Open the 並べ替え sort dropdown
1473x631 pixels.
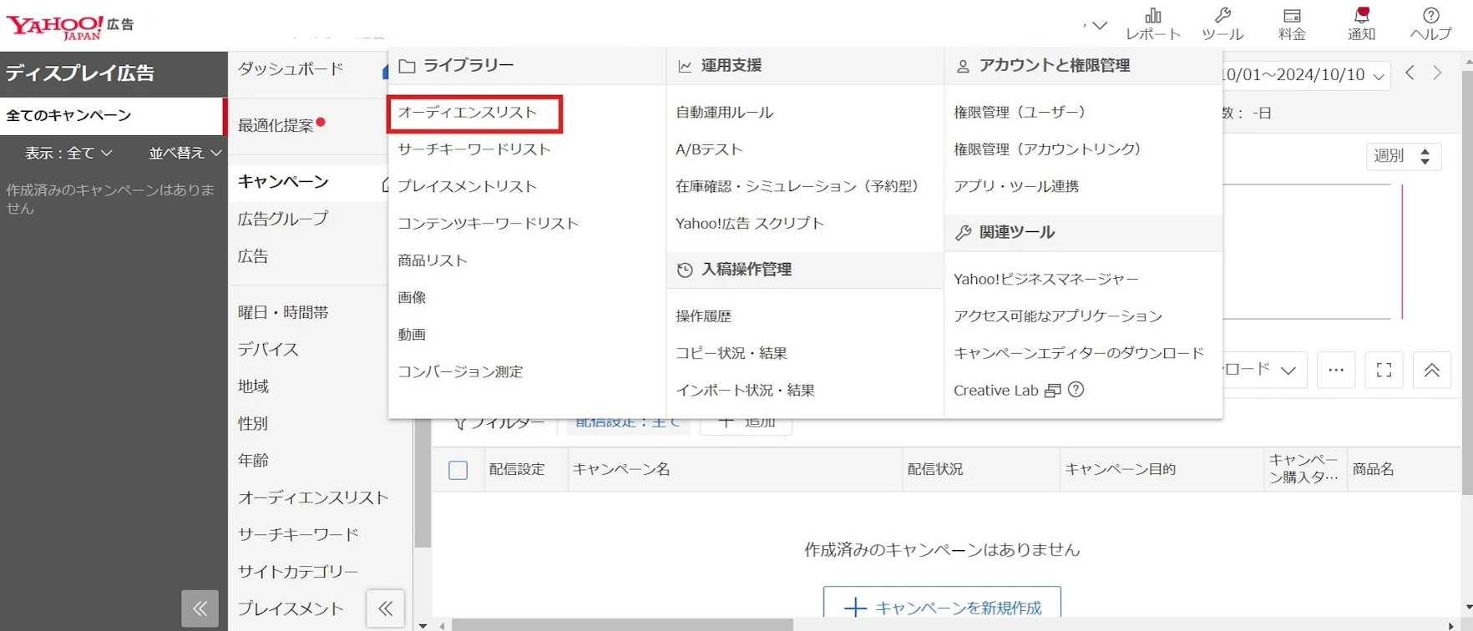[x=185, y=154]
